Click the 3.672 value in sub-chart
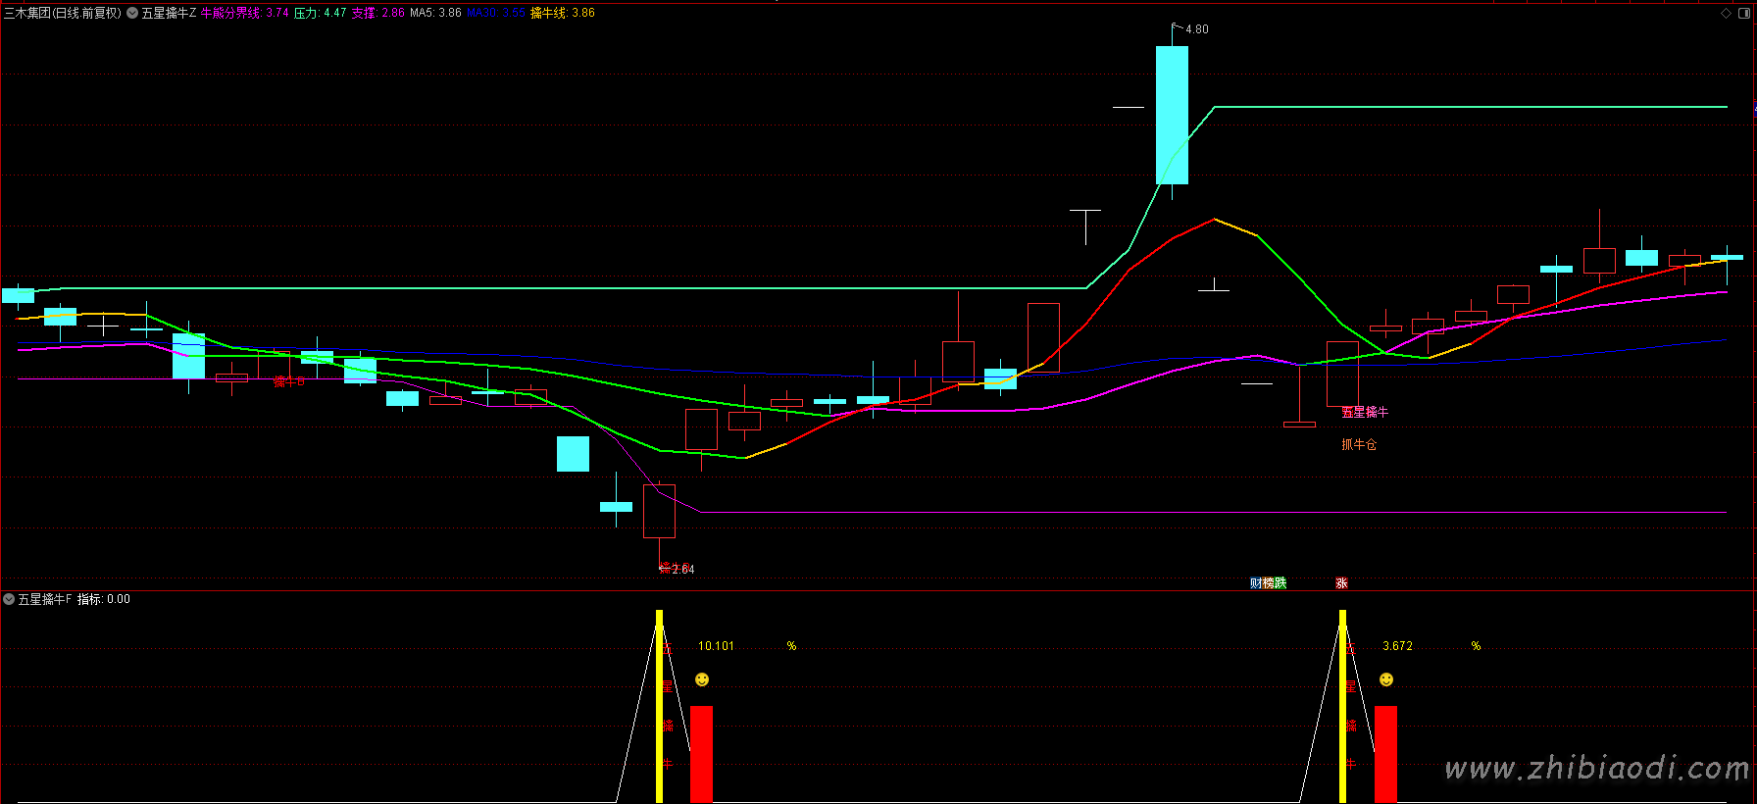Screen dimensions: 1757x804 (1397, 646)
